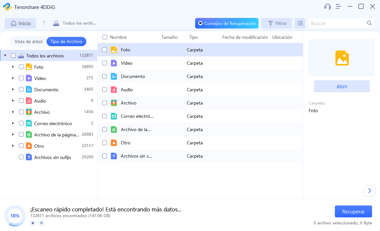Sort by Nombre column header
380x231 pixels.
pyautogui.click(x=118, y=37)
